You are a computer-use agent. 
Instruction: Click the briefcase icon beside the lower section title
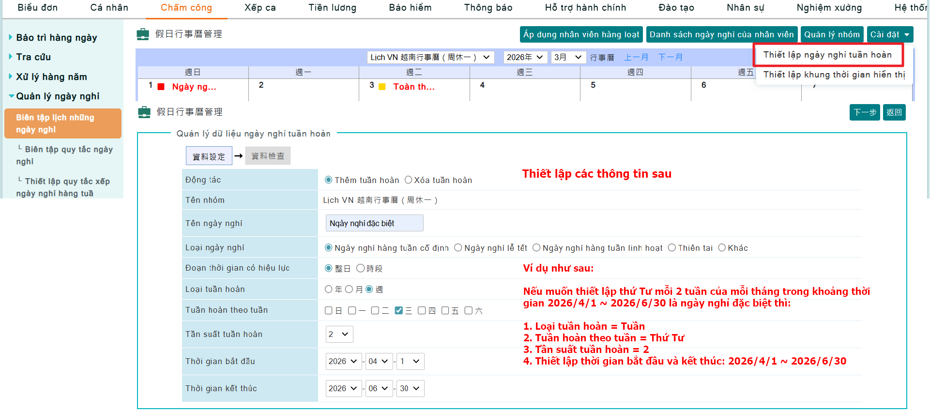(x=144, y=112)
